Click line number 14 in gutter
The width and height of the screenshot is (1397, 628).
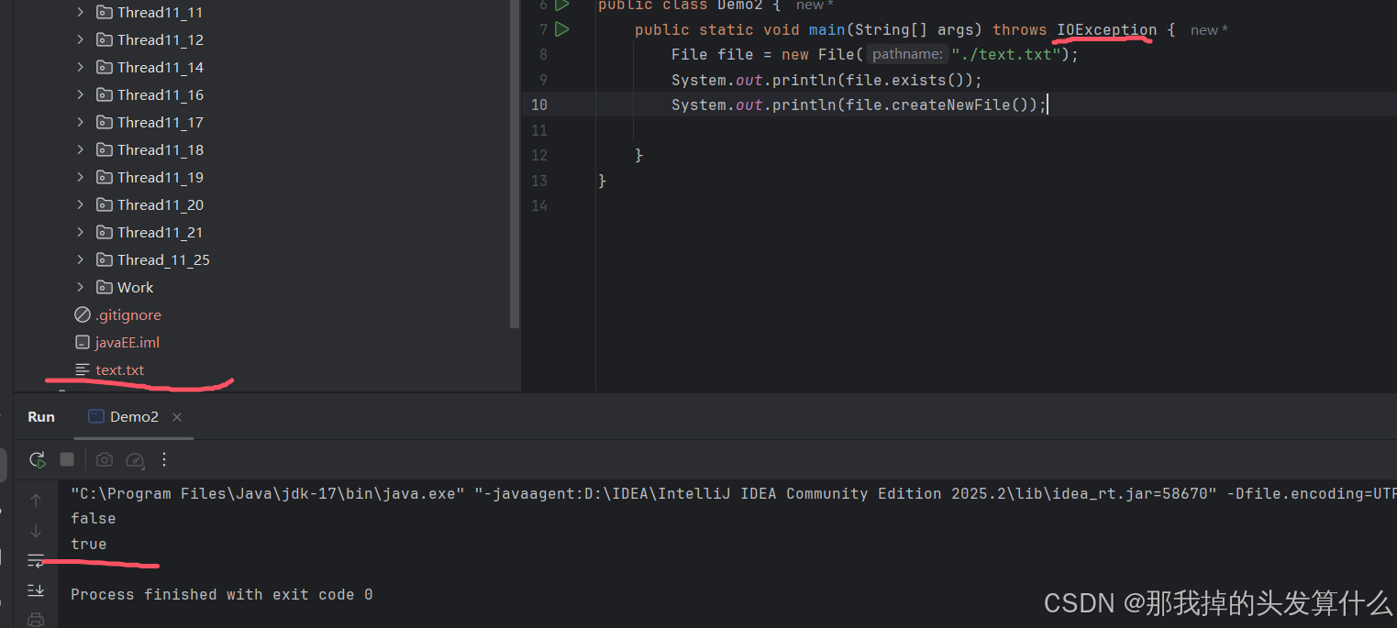[x=539, y=206]
